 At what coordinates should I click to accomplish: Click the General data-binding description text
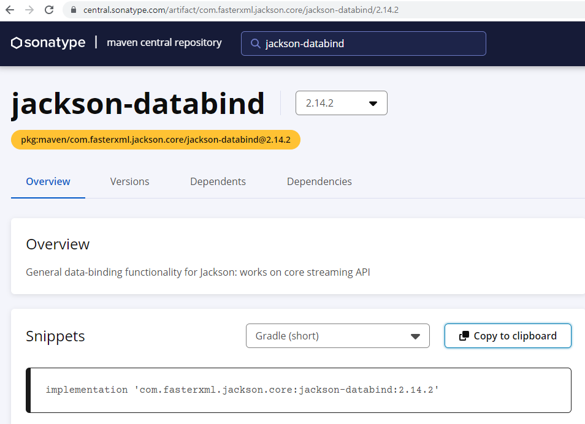(x=197, y=272)
